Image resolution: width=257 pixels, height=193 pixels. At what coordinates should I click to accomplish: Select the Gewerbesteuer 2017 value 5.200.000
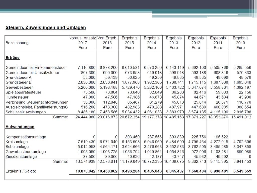point(86,87)
